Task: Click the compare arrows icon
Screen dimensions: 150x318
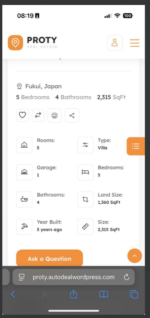Action: pyautogui.click(x=38, y=115)
